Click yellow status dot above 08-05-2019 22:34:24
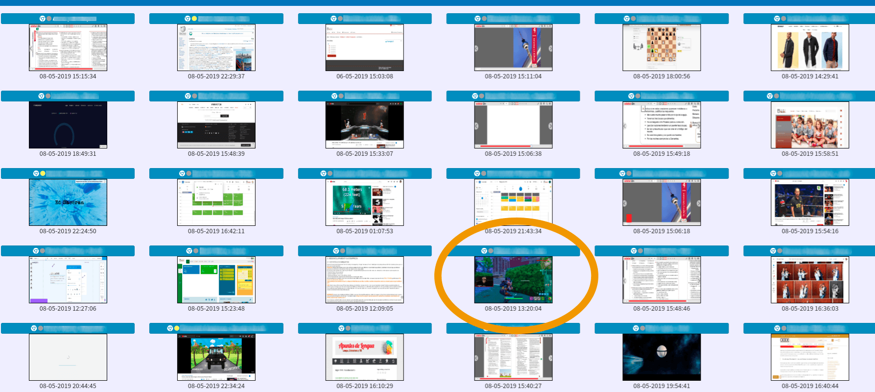The image size is (875, 392). pos(177,328)
